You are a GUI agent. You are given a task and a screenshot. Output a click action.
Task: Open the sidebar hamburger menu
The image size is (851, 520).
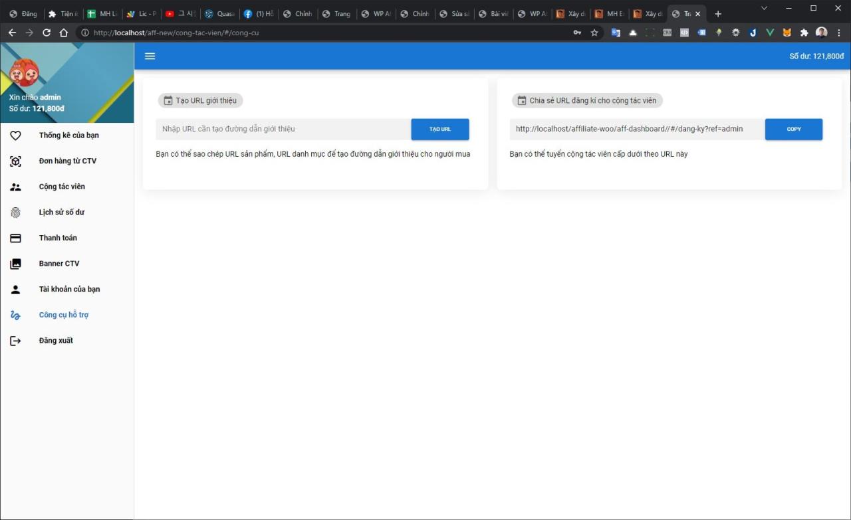[x=150, y=56]
